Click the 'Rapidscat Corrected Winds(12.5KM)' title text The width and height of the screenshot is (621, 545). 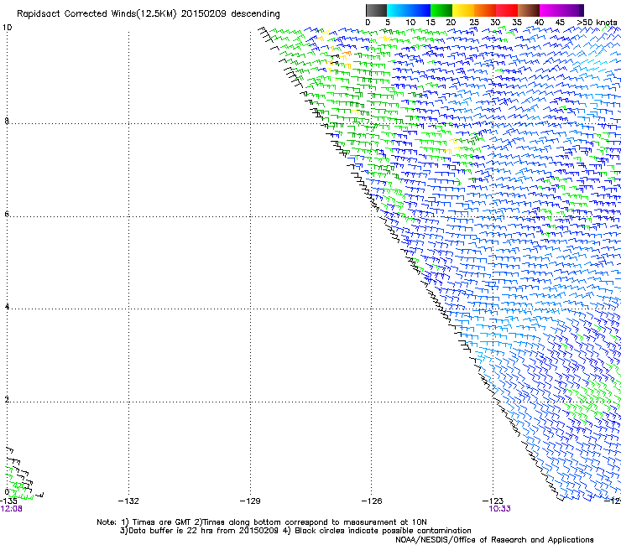pyautogui.click(x=97, y=14)
